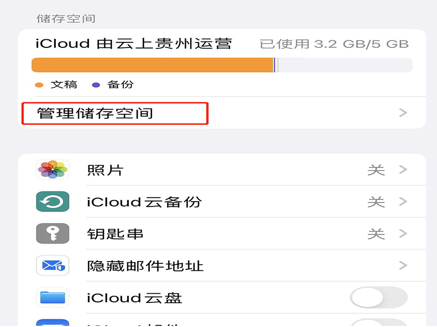
Task: Tap the purple 备份 legend dot
Action: (x=96, y=85)
